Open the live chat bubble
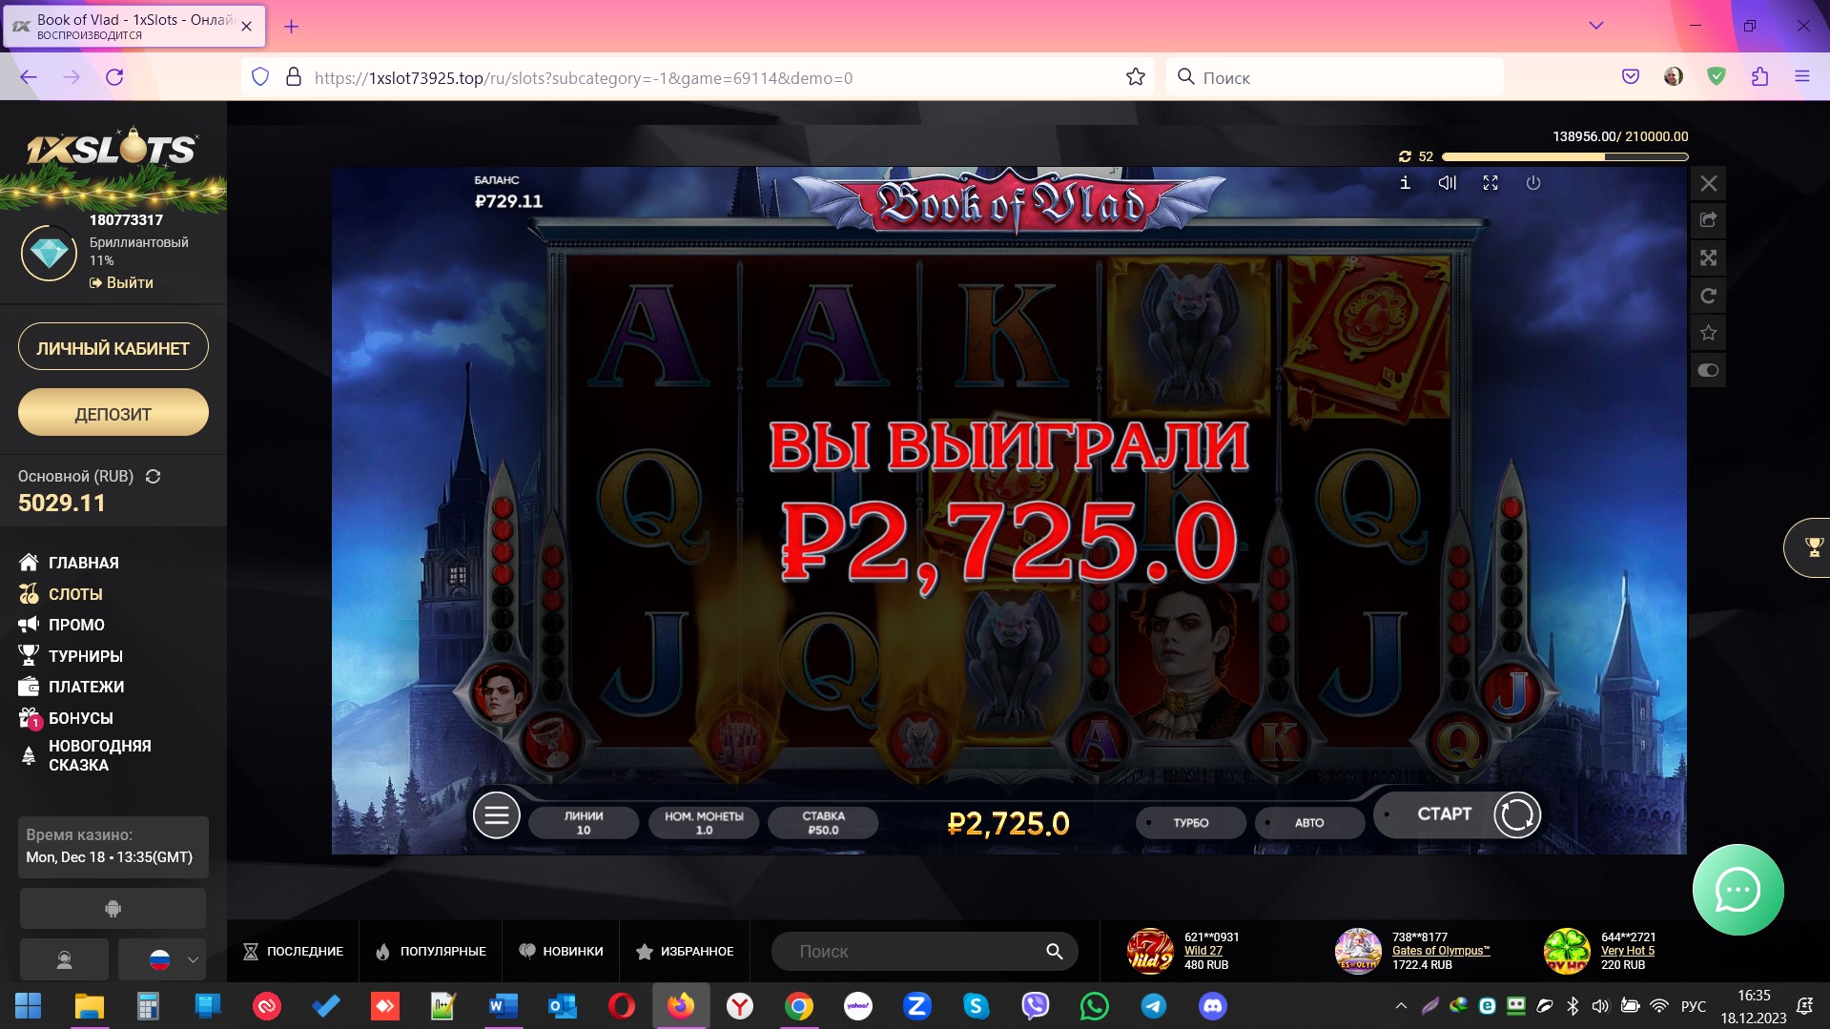The height and width of the screenshot is (1029, 1830). 1737,890
